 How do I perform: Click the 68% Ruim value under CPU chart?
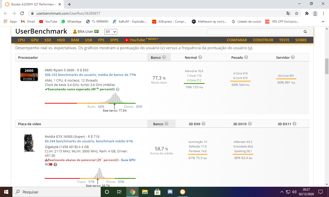pyautogui.click(x=101, y=107)
